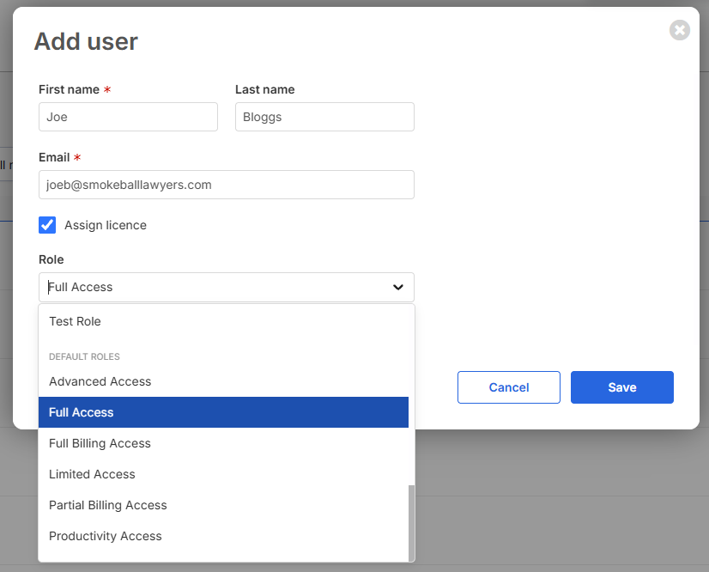
Task: Click the Last name input field
Action: tap(324, 117)
